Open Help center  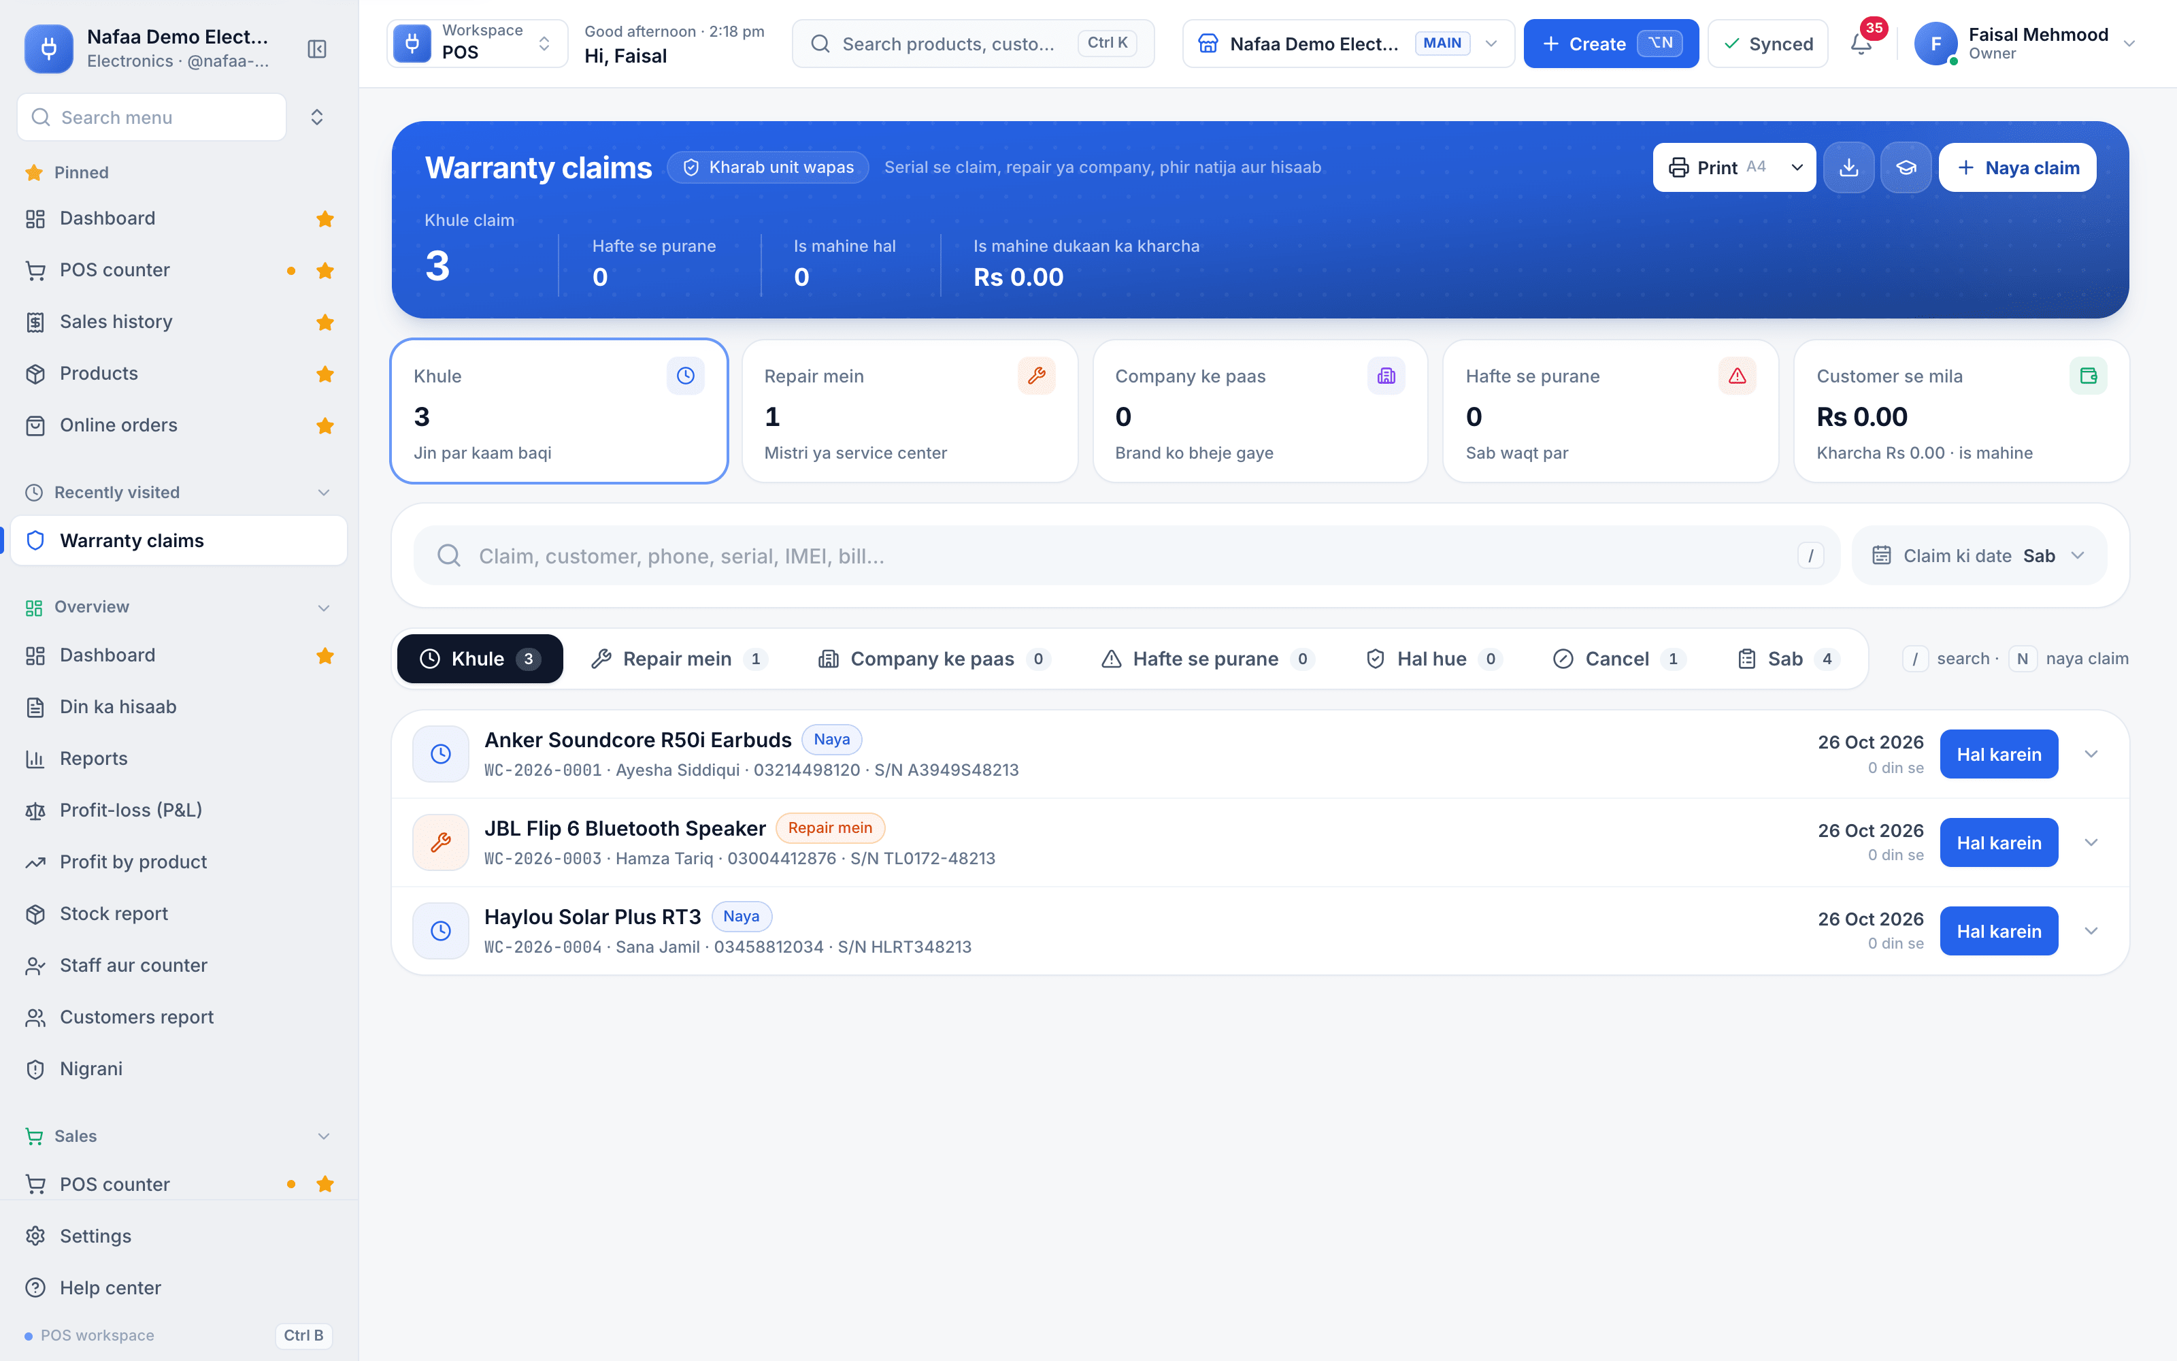tap(179, 1288)
